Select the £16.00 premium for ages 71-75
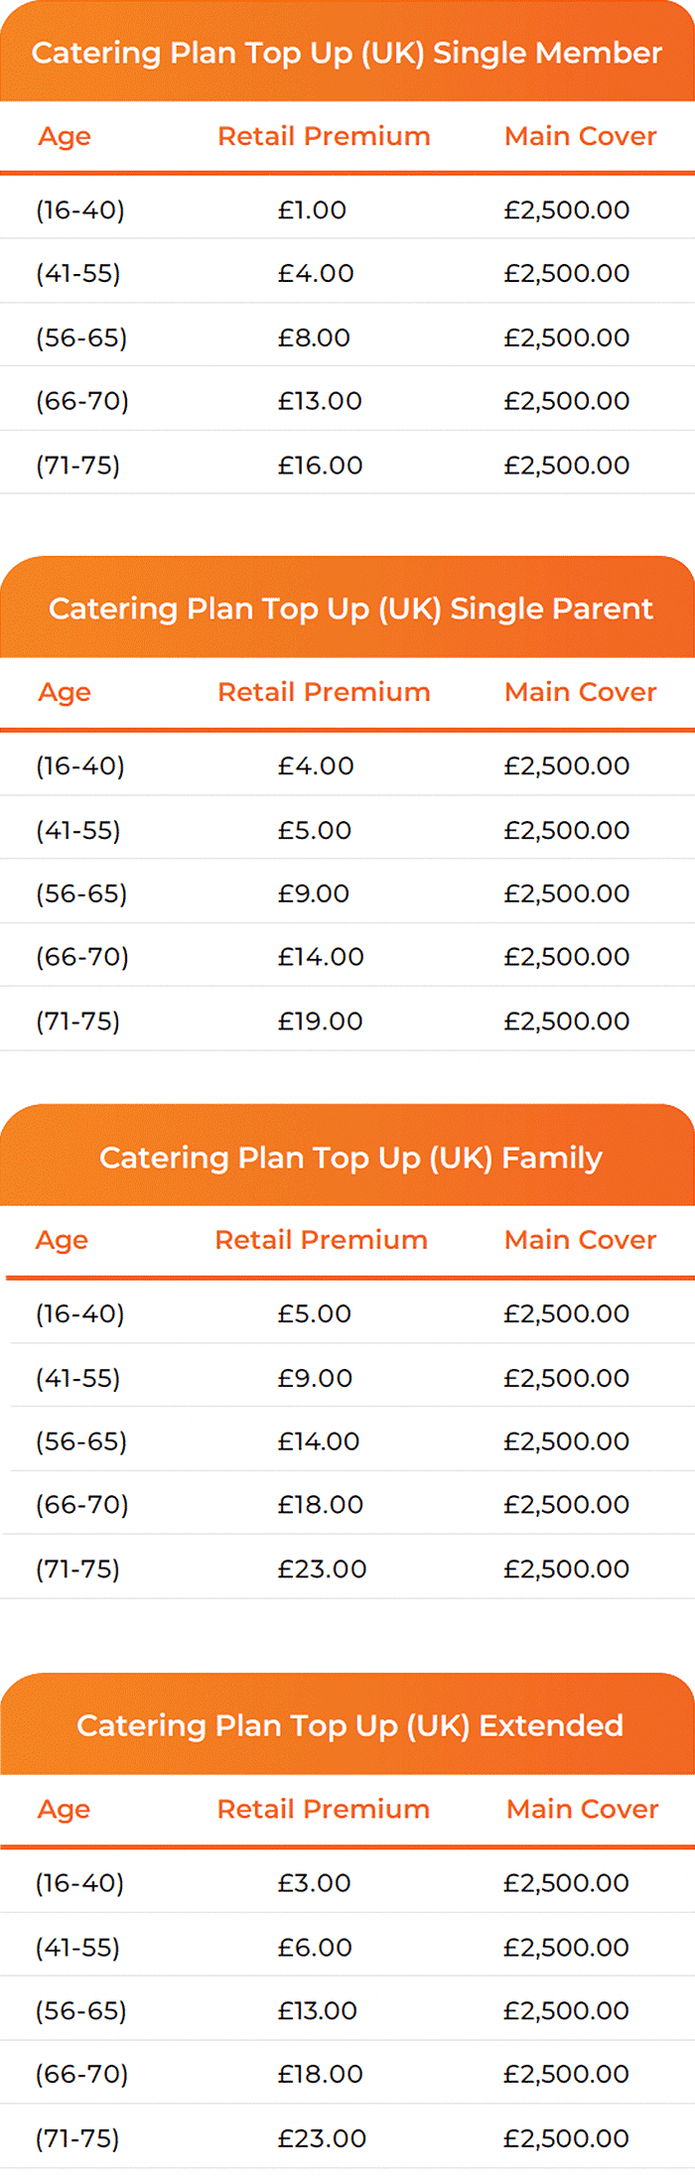The height and width of the screenshot is (2184, 695). click(320, 466)
